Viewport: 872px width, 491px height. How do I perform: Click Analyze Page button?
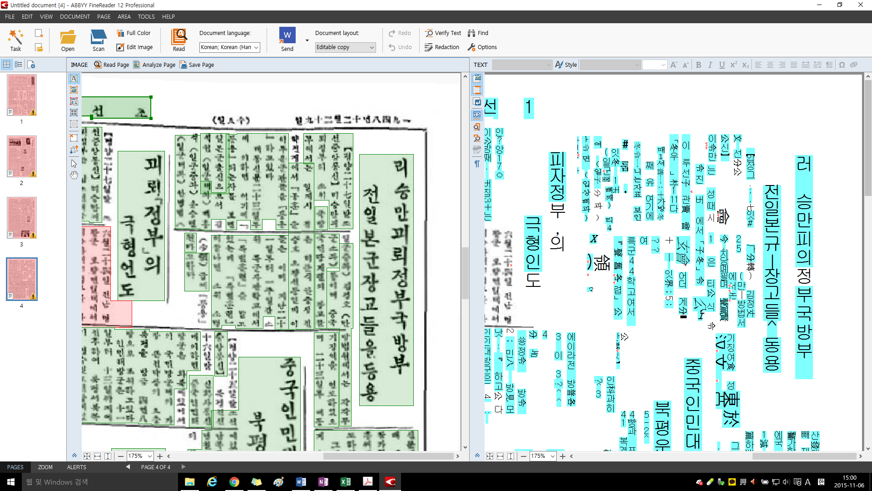pyautogui.click(x=154, y=65)
